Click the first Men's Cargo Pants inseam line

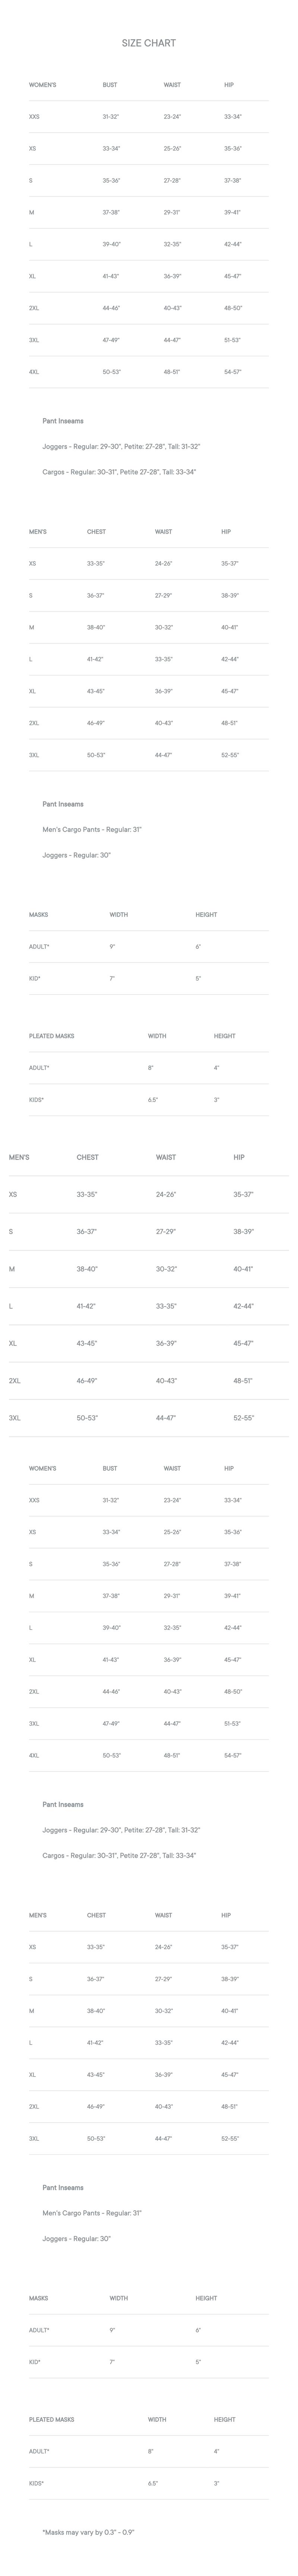(x=92, y=829)
